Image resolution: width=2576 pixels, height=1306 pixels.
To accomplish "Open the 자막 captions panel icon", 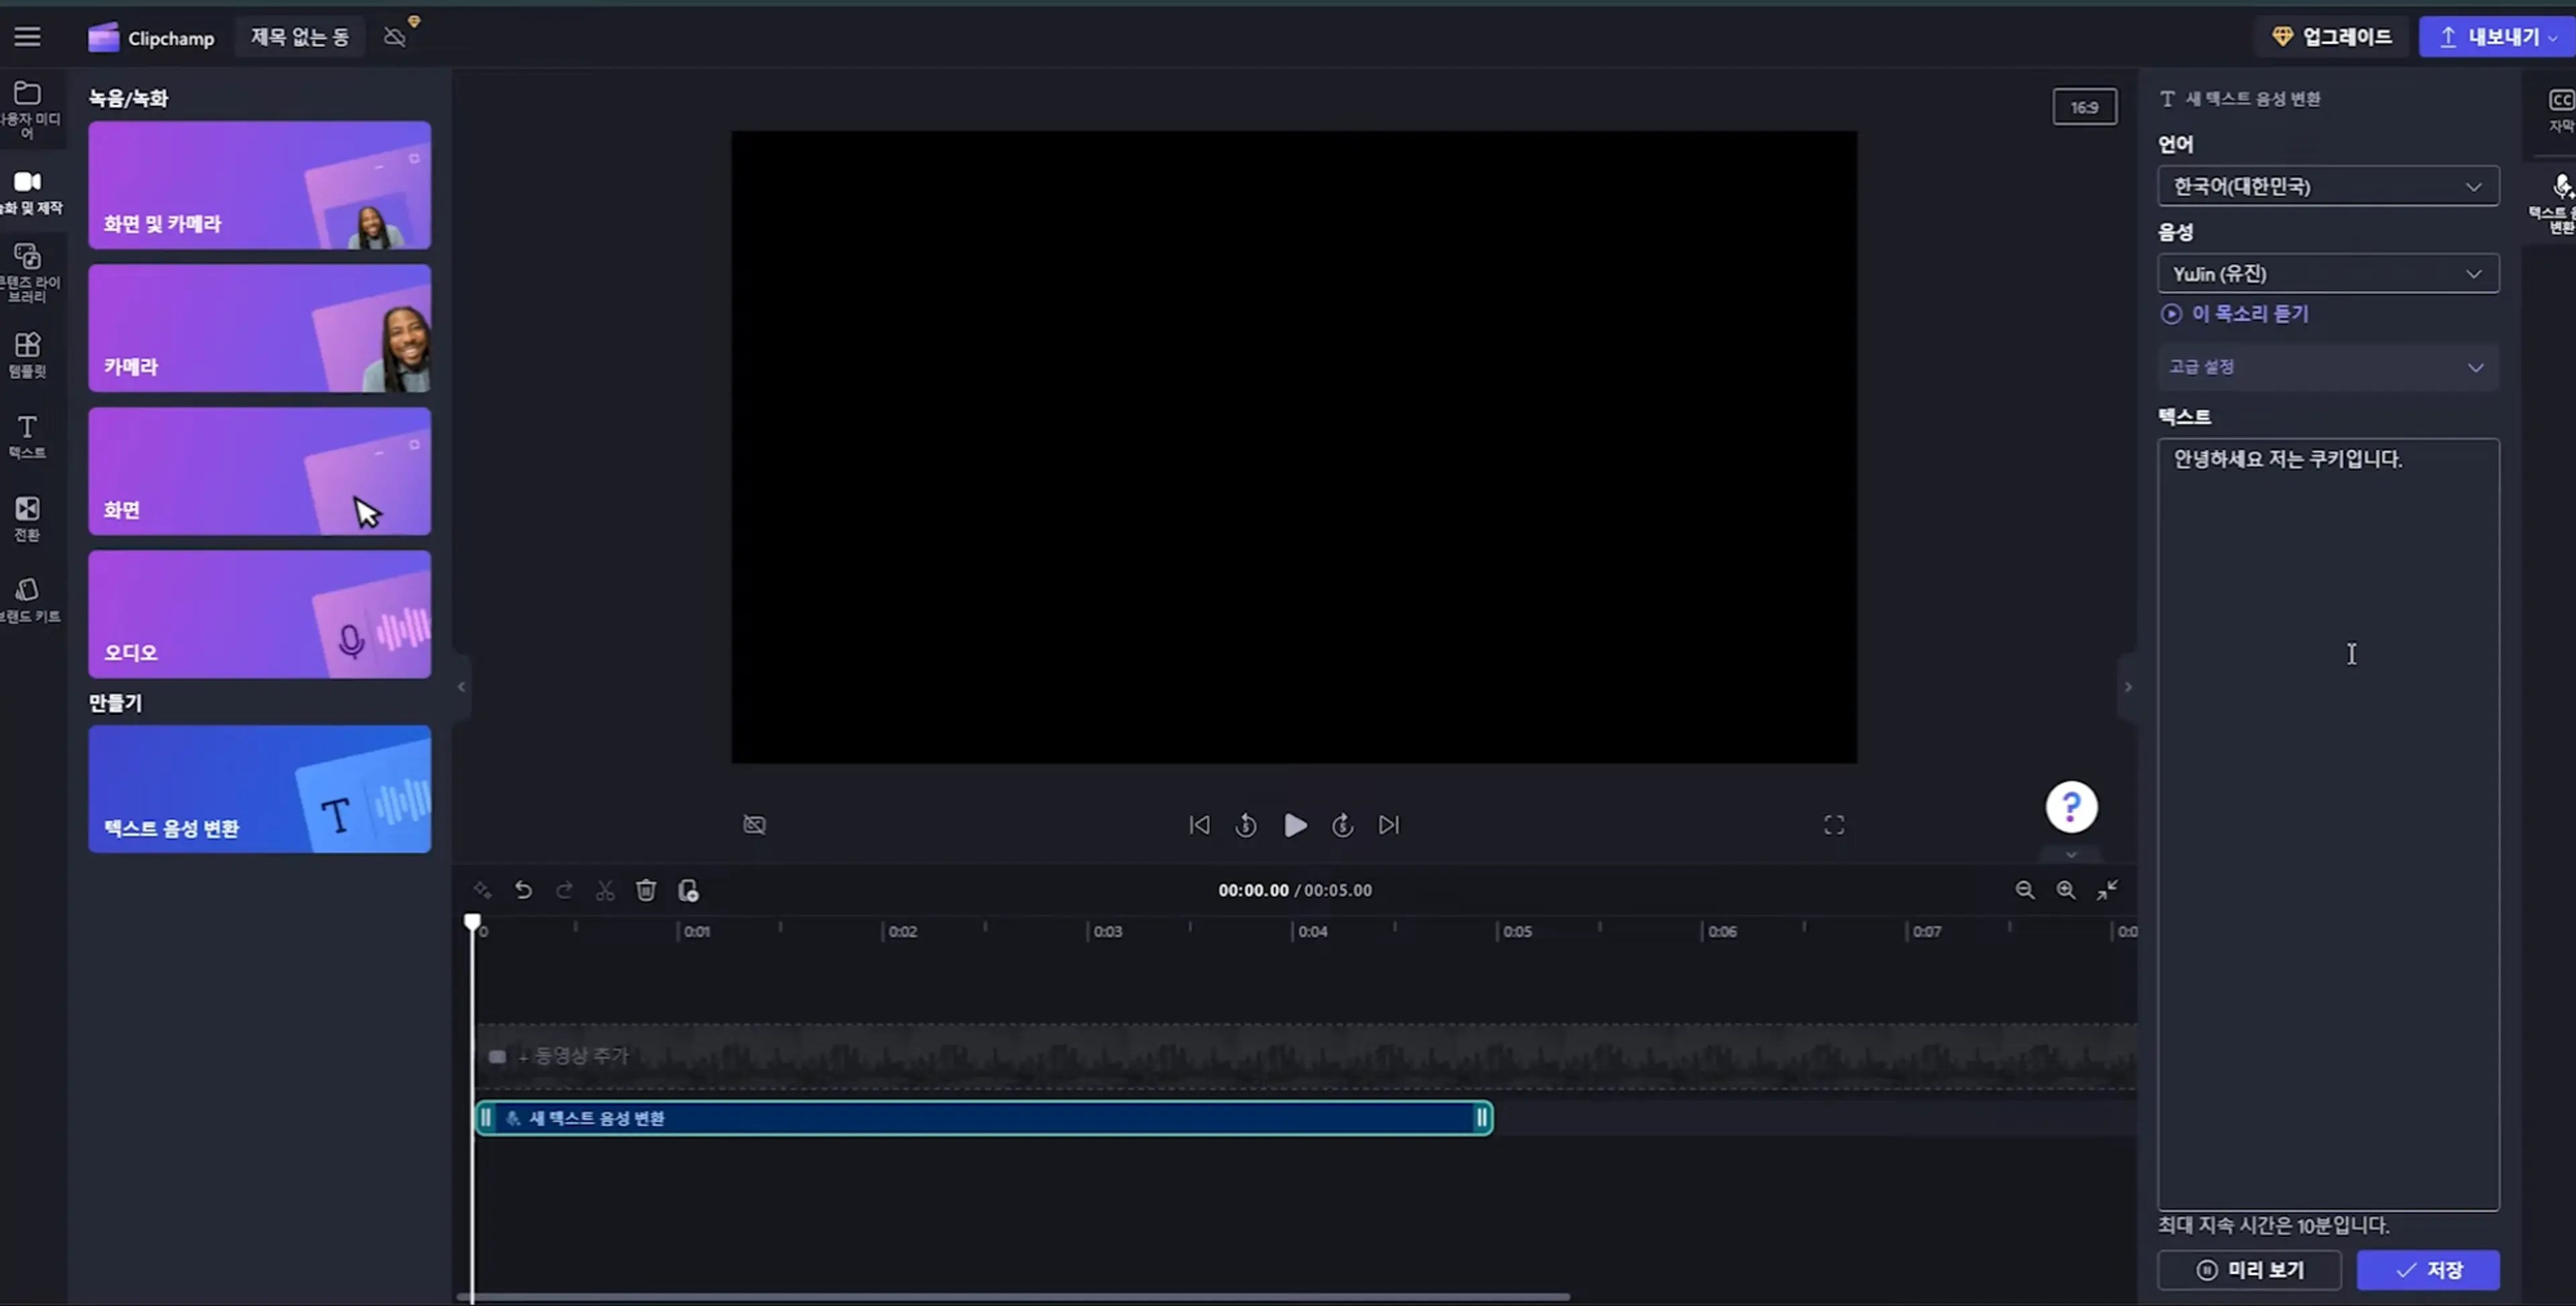I will point(2560,110).
